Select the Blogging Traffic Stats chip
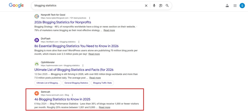 coord(102,83)
